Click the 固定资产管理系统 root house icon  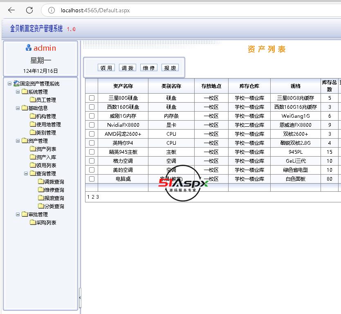[x=16, y=83]
